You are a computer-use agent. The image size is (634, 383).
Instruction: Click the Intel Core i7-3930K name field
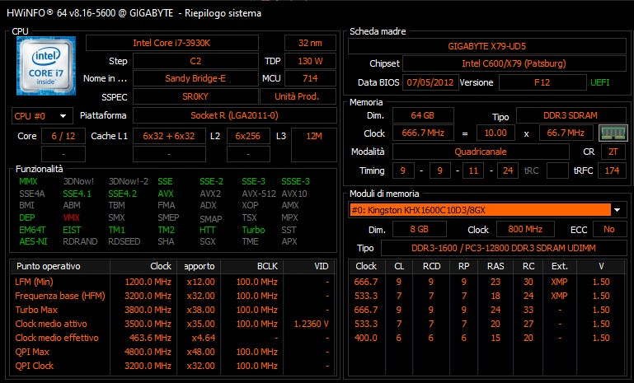pos(181,42)
